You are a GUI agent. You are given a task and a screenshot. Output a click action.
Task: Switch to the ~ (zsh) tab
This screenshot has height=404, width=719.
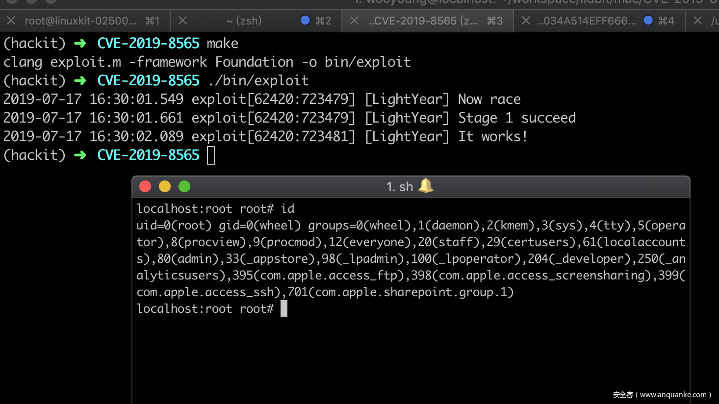click(x=244, y=21)
